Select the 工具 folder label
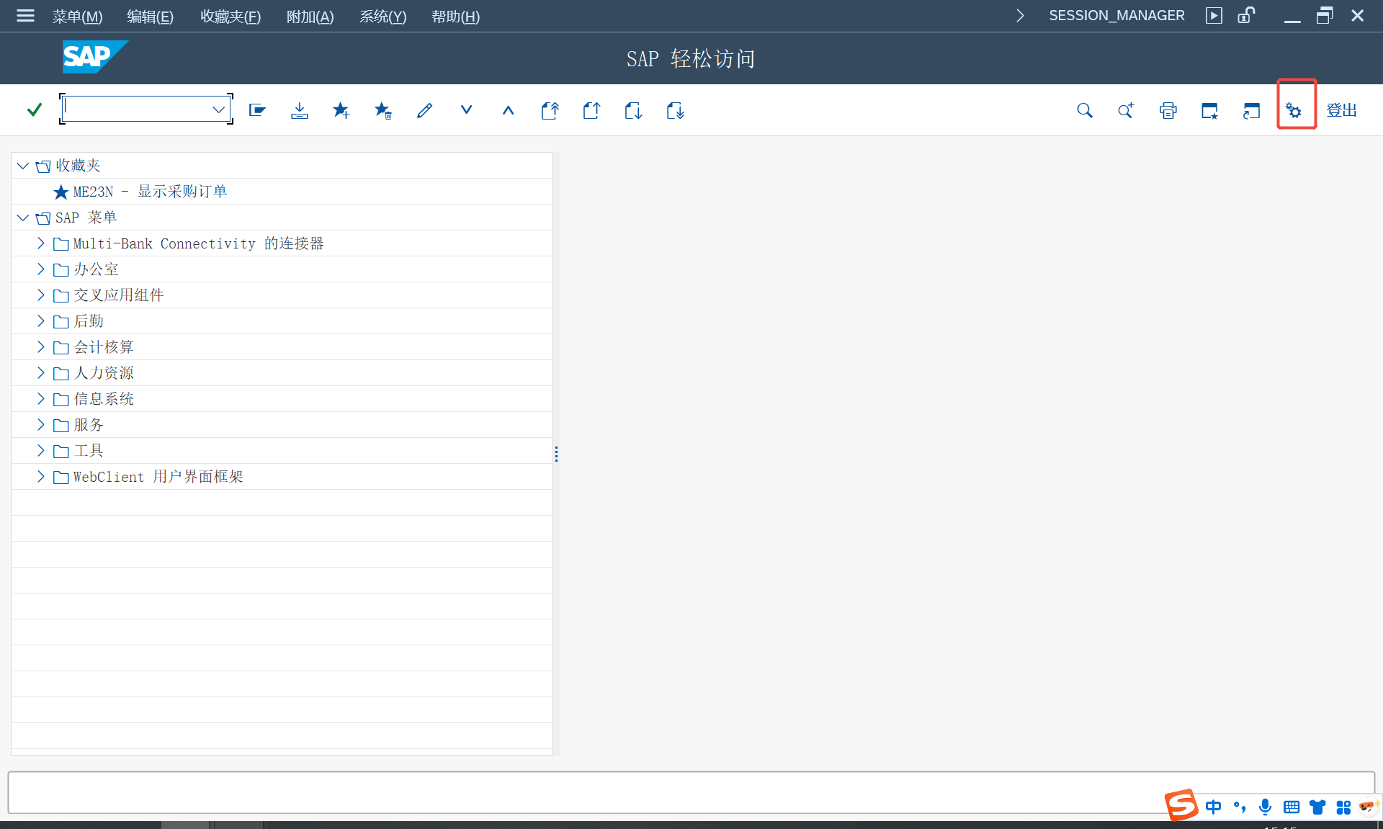This screenshot has width=1383, height=829. click(89, 451)
